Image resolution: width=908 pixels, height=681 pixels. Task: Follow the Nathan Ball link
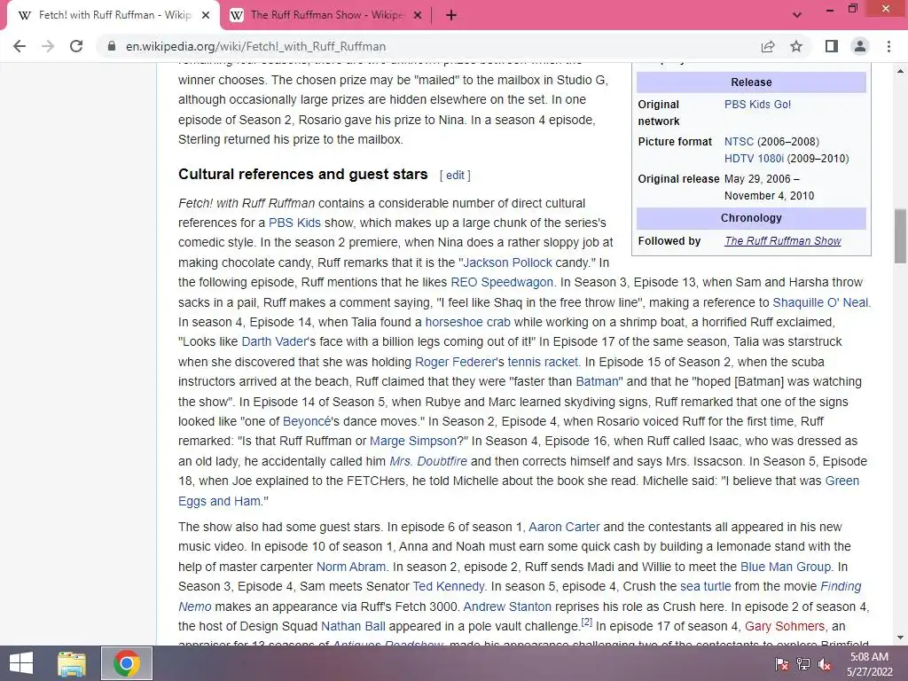[x=353, y=627]
